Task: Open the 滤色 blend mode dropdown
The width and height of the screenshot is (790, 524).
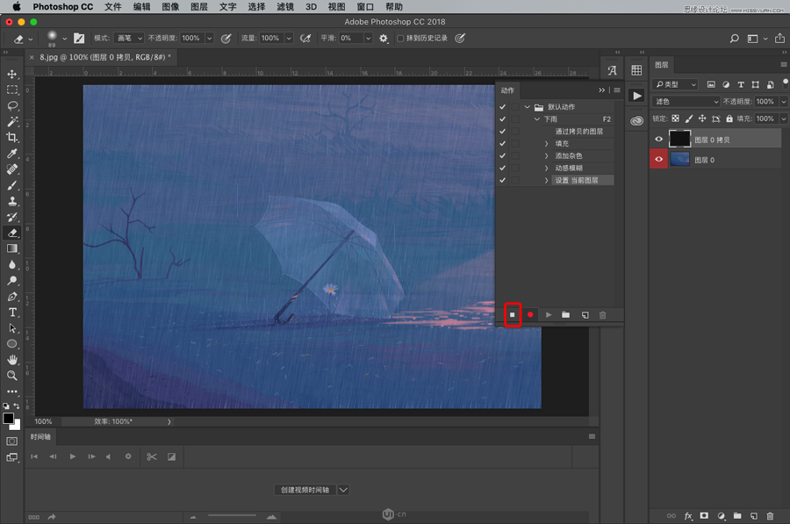Action: click(x=686, y=102)
